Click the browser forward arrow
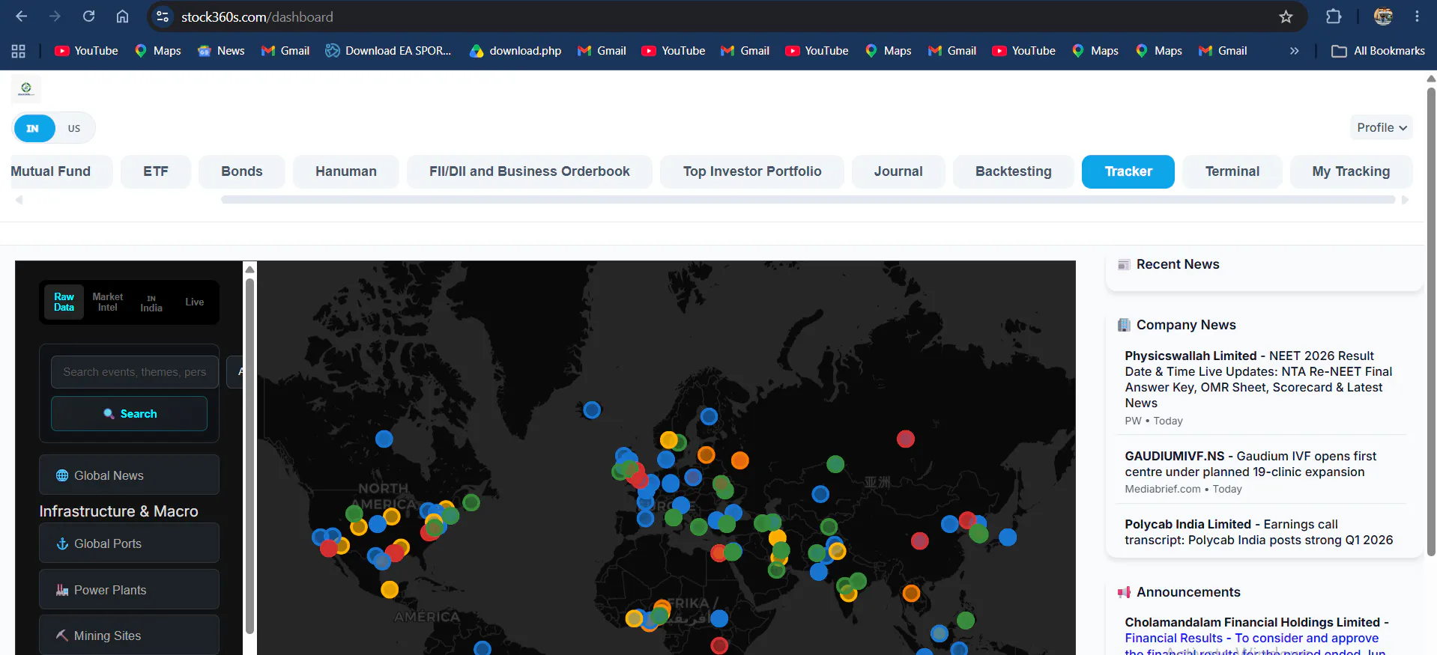The height and width of the screenshot is (655, 1437). click(55, 16)
